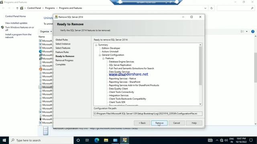Click the Remove button
This screenshot has height=144, width=257.
click(159, 123)
